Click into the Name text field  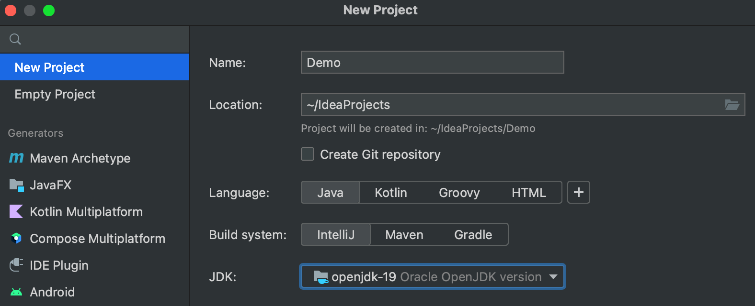coord(432,63)
